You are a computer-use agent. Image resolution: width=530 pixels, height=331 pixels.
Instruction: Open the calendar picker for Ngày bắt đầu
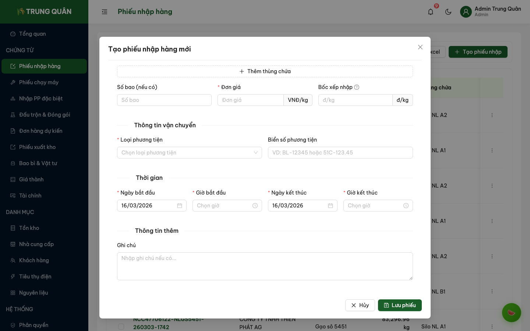[x=180, y=206]
